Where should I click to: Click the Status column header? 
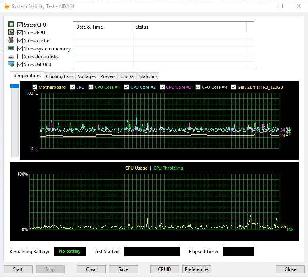[x=190, y=27]
